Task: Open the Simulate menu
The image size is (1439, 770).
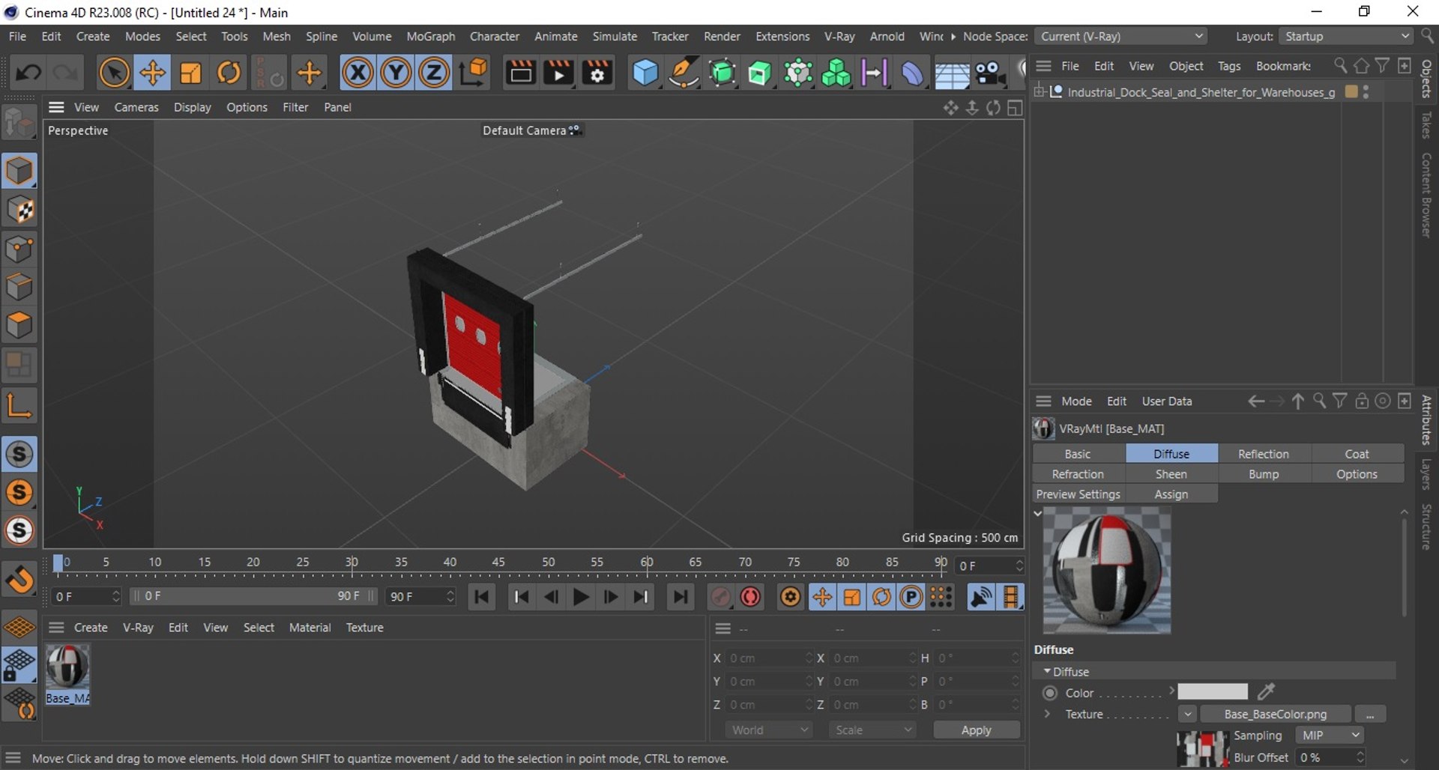Action: 615,36
